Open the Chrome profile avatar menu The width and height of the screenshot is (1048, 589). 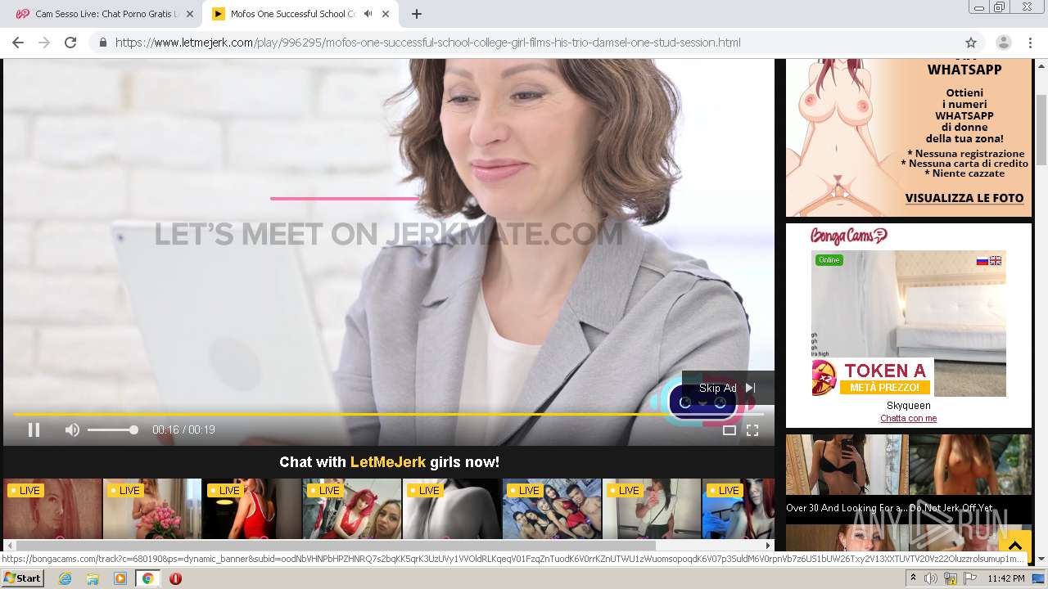1003,43
